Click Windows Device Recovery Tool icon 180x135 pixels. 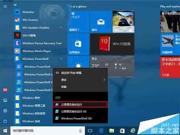(x=17, y=43)
